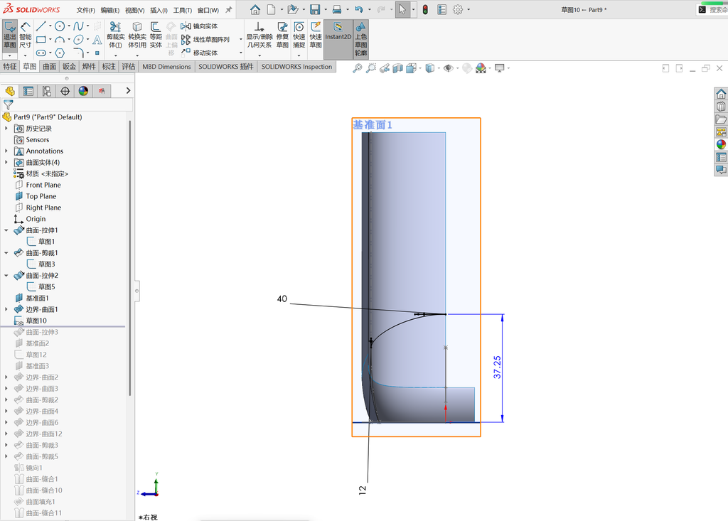Click Convert Entities (转换实体引用)

tap(137, 36)
